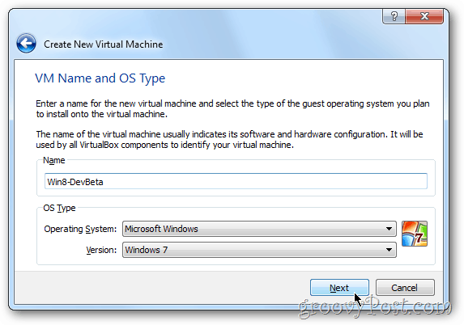Close the Create New Virtual Machine wizard

click(424, 16)
